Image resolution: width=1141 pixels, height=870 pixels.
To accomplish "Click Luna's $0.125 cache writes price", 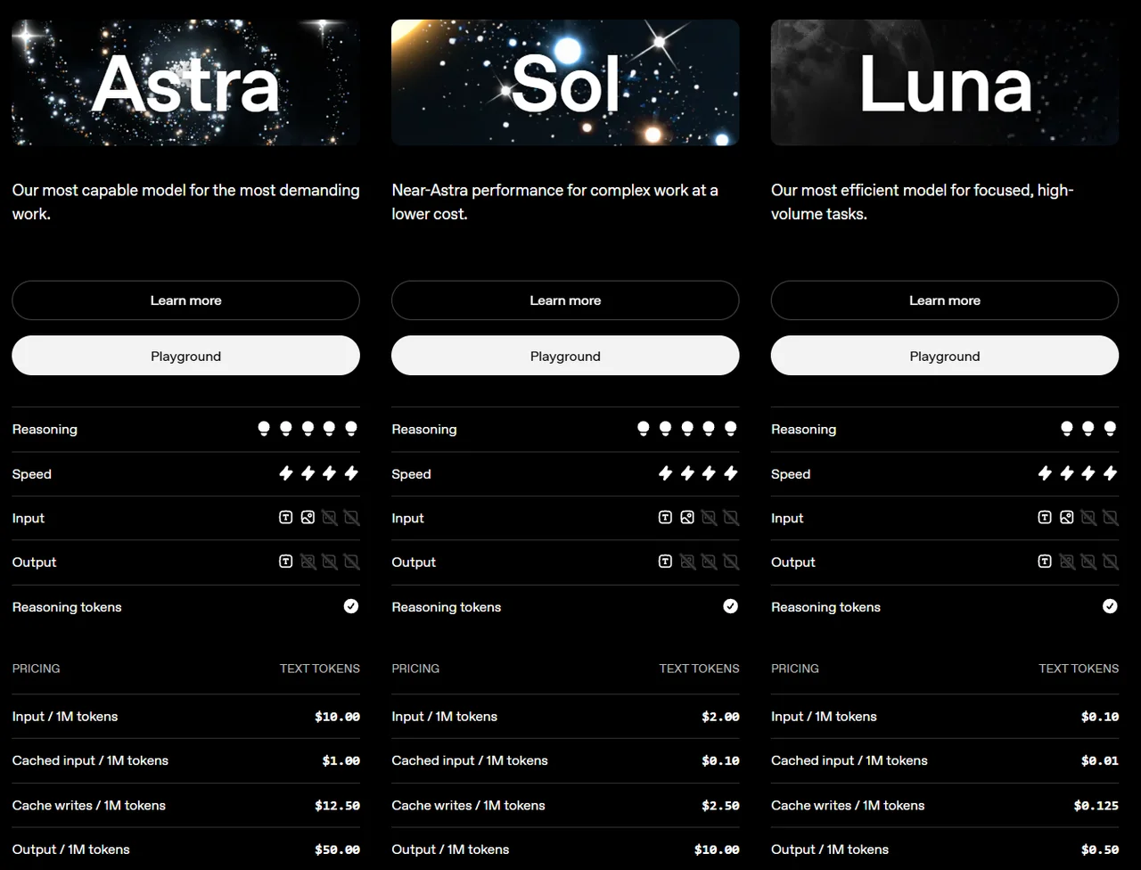I will (1096, 805).
